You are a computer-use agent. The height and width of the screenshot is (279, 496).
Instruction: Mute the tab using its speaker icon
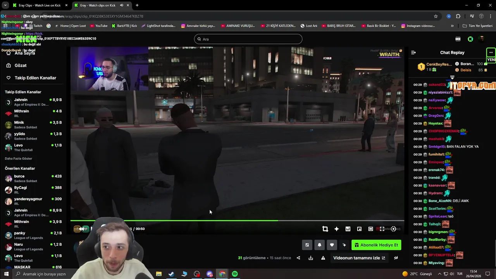[122, 5]
